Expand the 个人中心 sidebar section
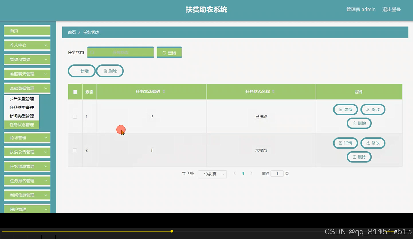The width and height of the screenshot is (413, 239). 27,45
